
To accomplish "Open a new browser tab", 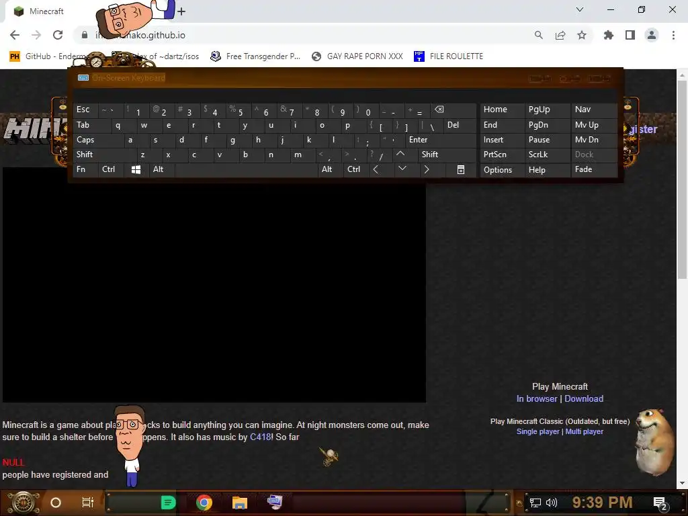I will (181, 11).
